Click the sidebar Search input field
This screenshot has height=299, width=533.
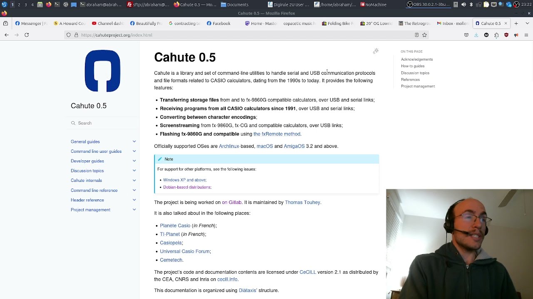tap(103, 123)
